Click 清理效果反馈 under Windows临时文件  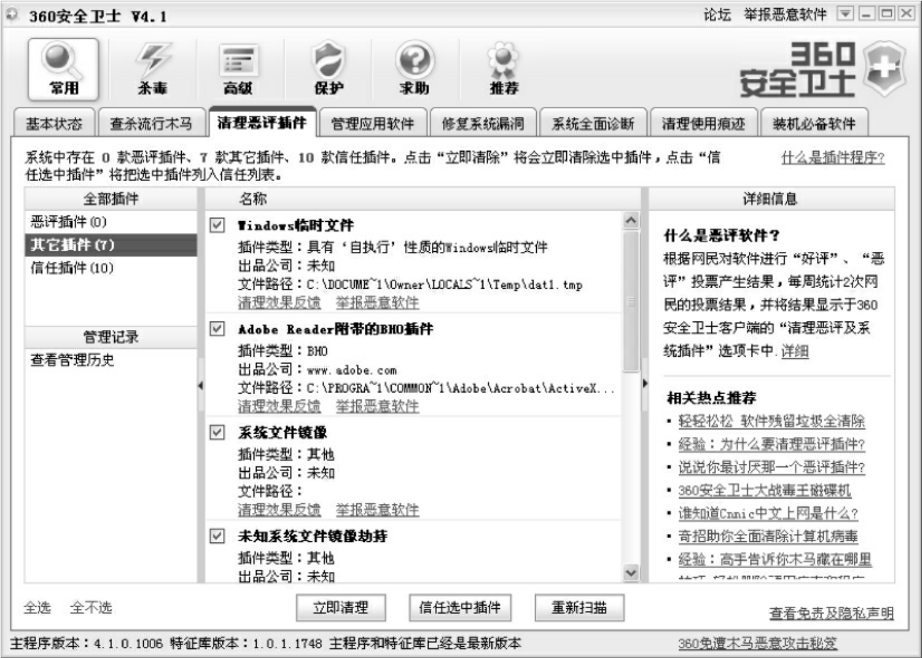coord(279,302)
